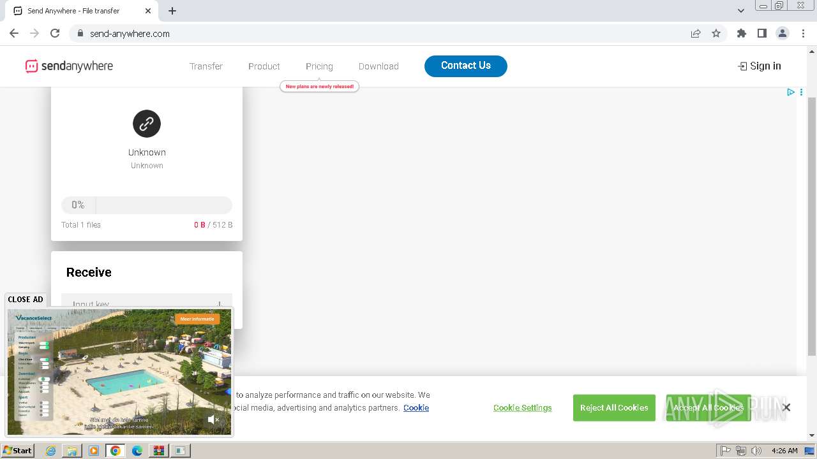Image resolution: width=817 pixels, height=459 pixels.
Task: Open Windows Explorer folder in taskbar
Action: point(72,451)
